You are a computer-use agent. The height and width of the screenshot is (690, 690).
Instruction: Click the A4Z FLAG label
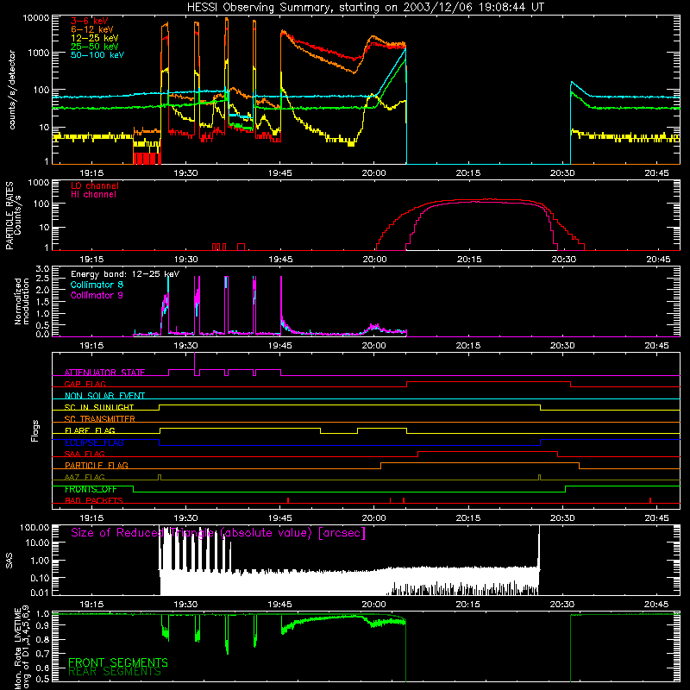(85, 478)
